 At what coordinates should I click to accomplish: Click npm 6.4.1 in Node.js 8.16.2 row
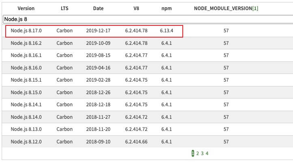167,43
